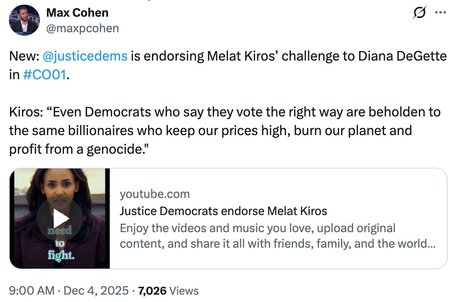Open Grok analysis of this post
This screenshot has width=455, height=302.
(x=419, y=12)
